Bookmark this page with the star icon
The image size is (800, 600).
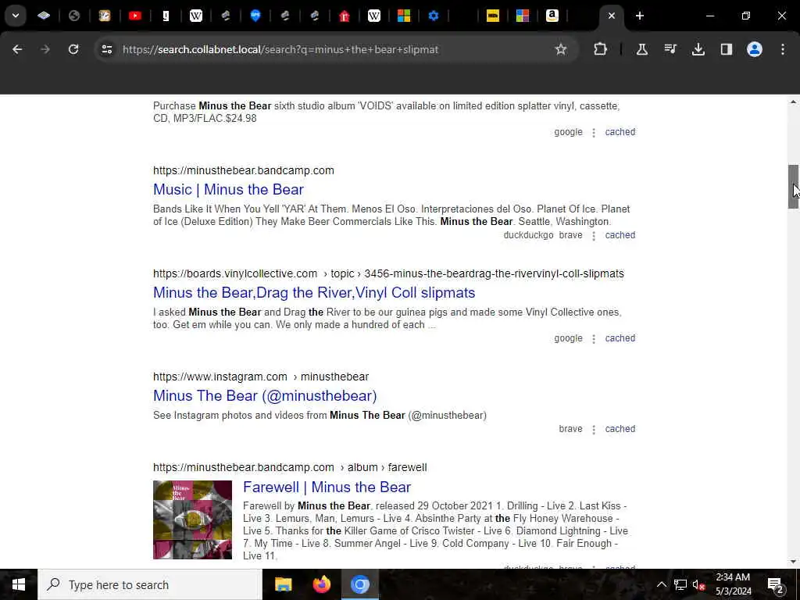[561, 49]
